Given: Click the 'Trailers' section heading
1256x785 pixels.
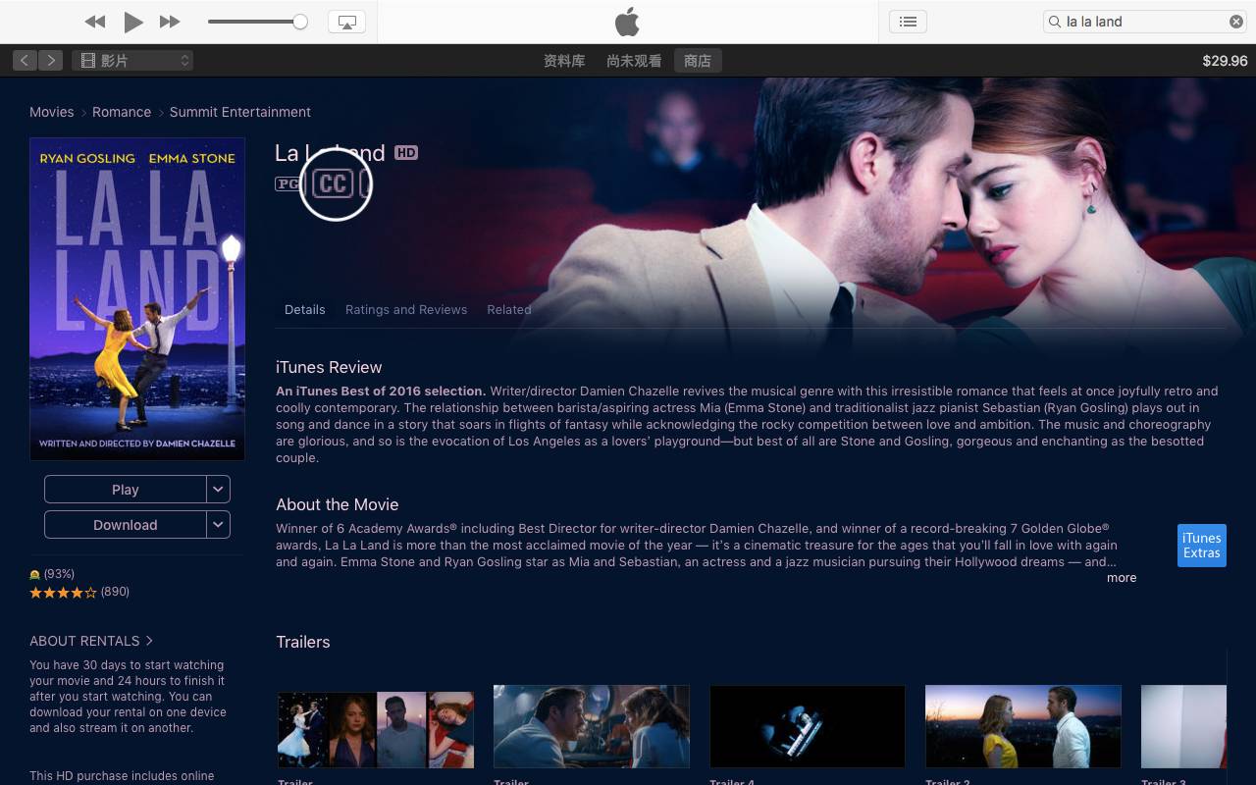Looking at the screenshot, I should point(303,642).
